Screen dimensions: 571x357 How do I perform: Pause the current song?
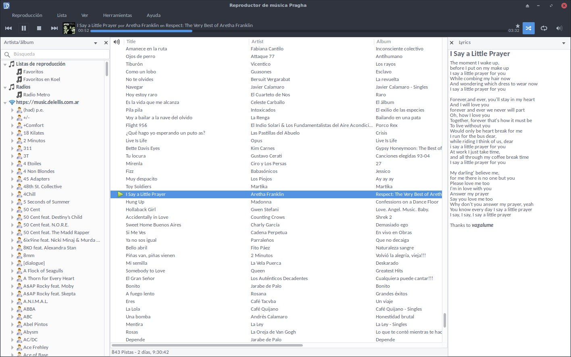tap(24, 28)
